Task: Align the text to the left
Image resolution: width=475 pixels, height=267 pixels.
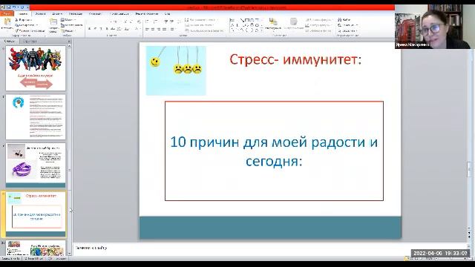Action: (147, 29)
